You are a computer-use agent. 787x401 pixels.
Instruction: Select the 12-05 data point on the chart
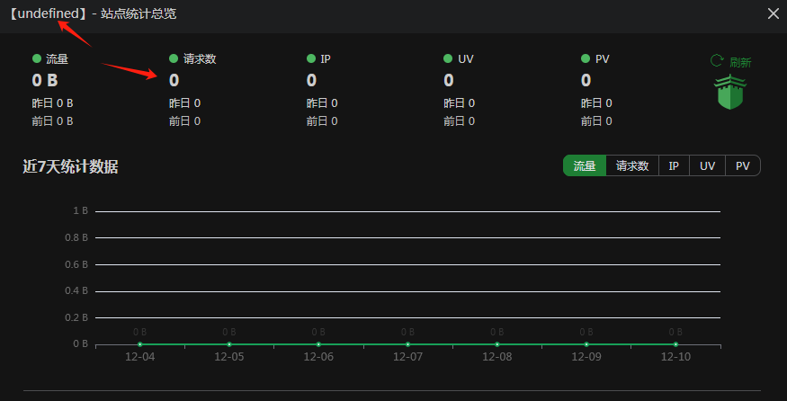click(x=229, y=344)
